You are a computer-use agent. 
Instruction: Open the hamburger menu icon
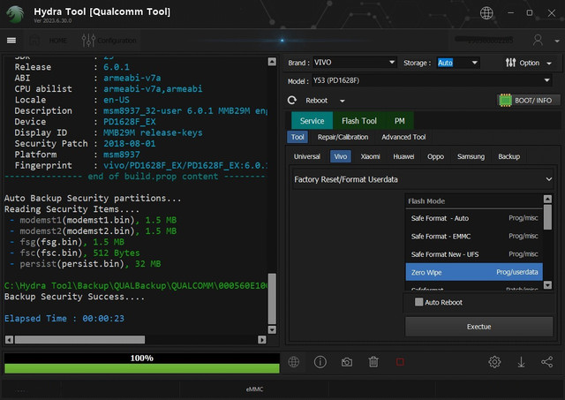pyautogui.click(x=11, y=40)
